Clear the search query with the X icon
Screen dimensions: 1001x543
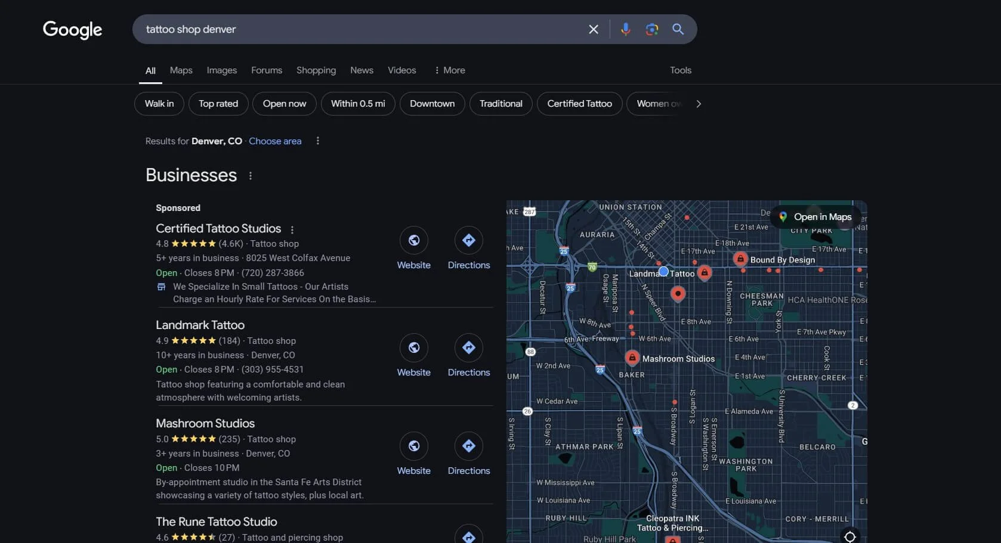click(x=593, y=29)
